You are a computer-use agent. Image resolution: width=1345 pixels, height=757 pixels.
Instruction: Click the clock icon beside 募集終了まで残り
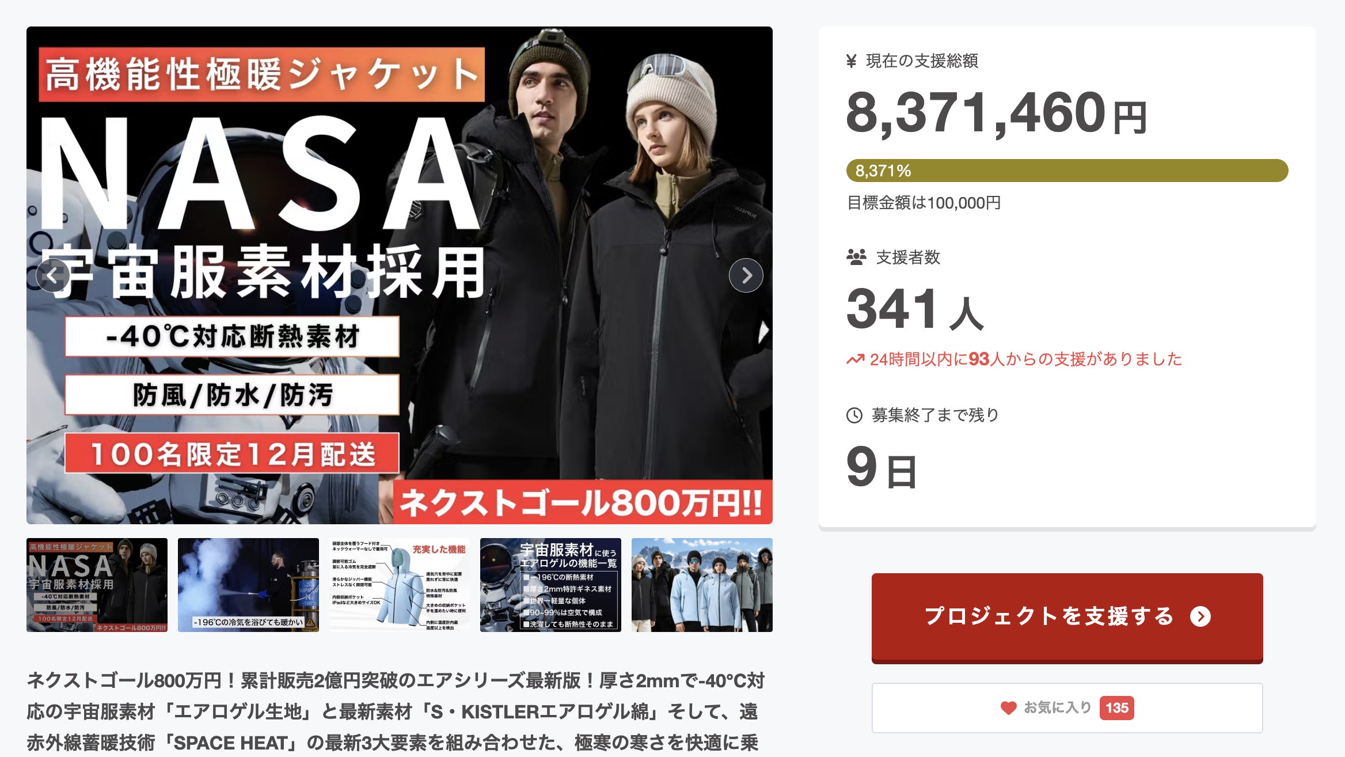click(x=854, y=415)
